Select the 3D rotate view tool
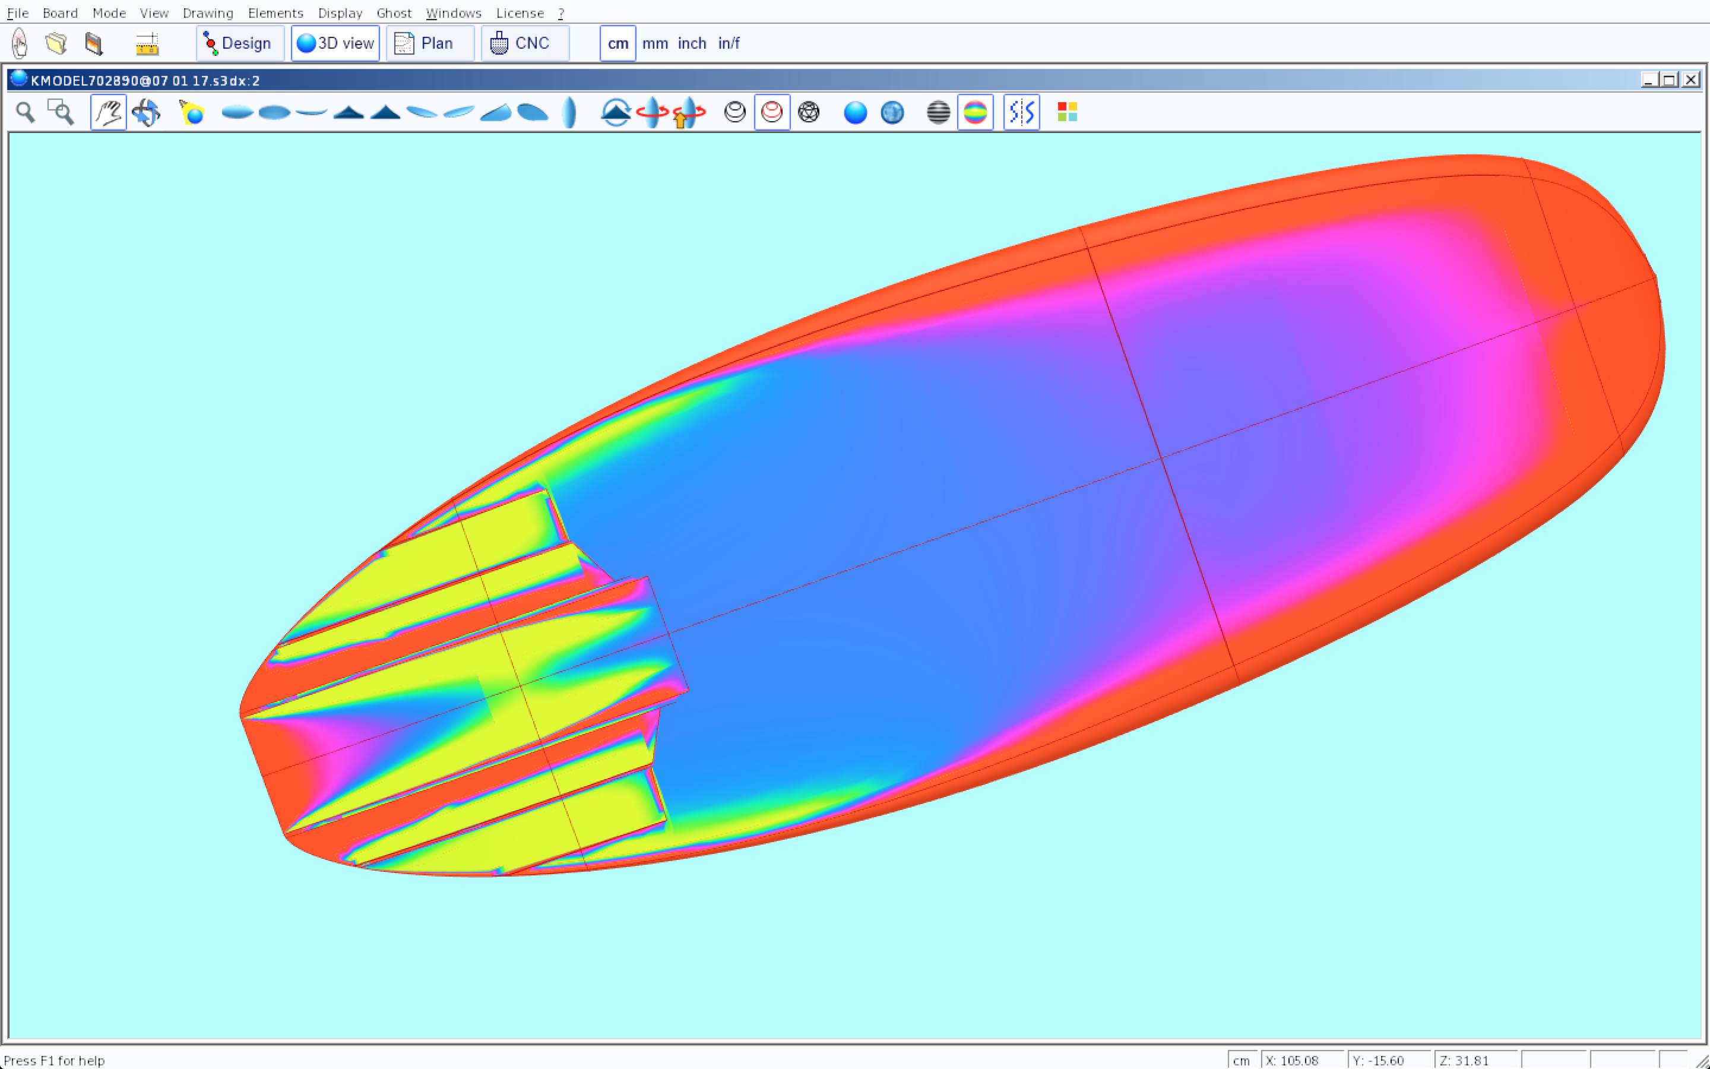Image resolution: width=1710 pixels, height=1069 pixels. (146, 112)
